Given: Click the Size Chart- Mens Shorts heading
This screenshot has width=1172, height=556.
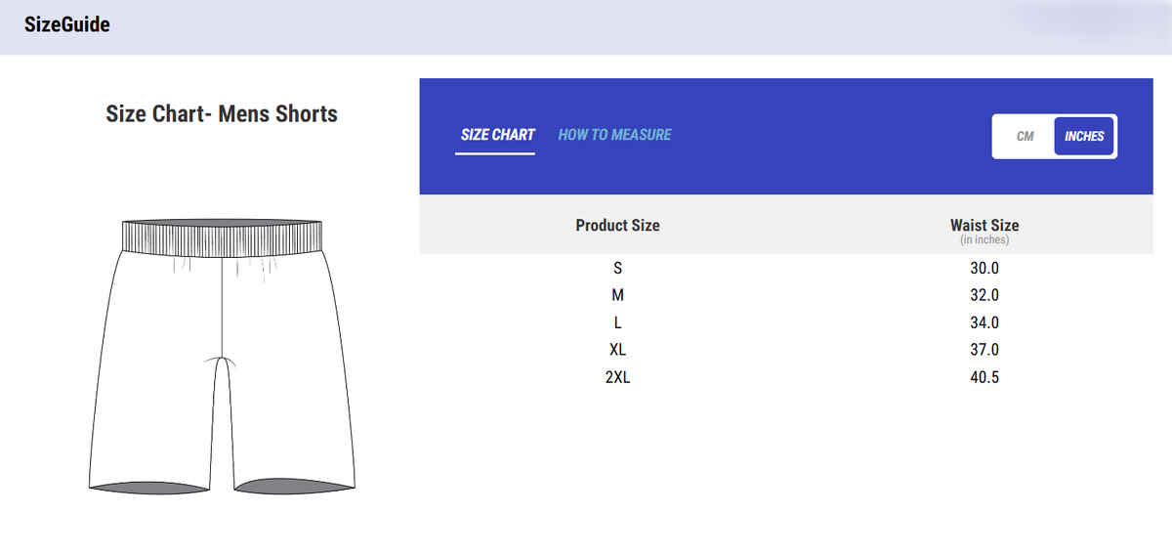Looking at the screenshot, I should pos(222,113).
